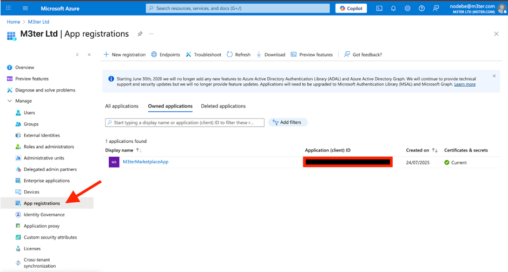Click the M3 purple app thumbnail icon
The height and width of the screenshot is (272, 508).
point(114,162)
